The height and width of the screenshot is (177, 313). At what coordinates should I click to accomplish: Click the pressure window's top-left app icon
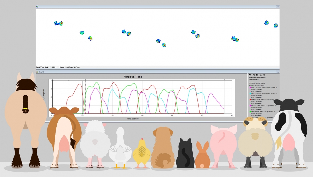coord(37,7)
